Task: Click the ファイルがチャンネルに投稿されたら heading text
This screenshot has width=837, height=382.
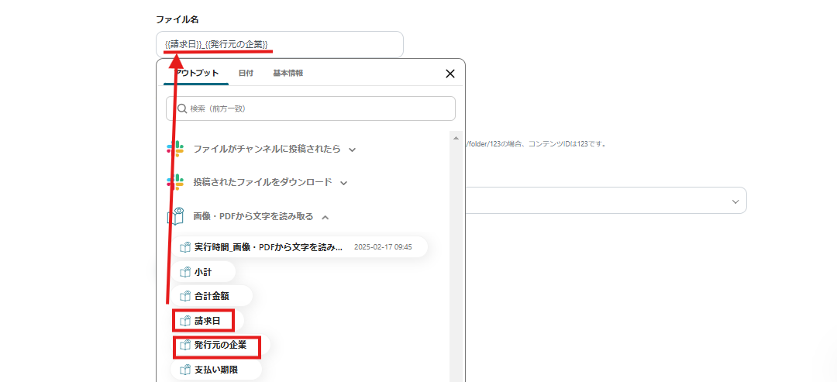Action: point(267,149)
